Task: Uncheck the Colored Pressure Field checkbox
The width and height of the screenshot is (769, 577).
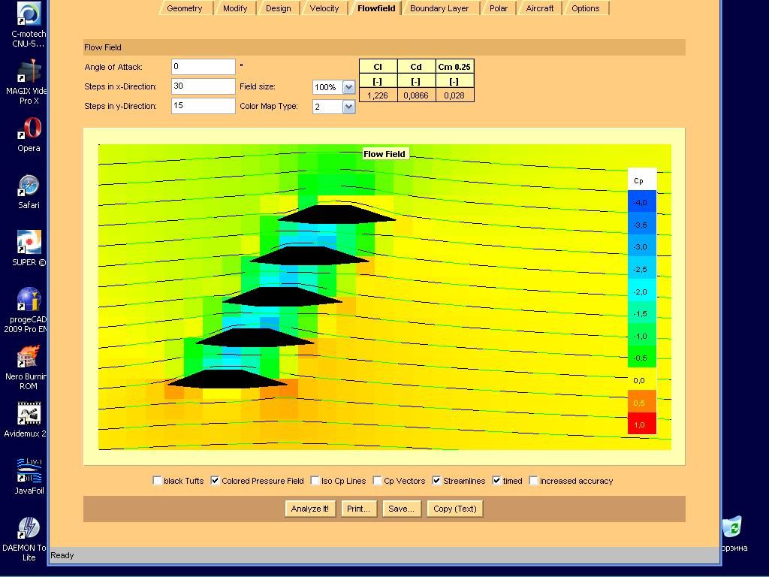Action: 215,481
